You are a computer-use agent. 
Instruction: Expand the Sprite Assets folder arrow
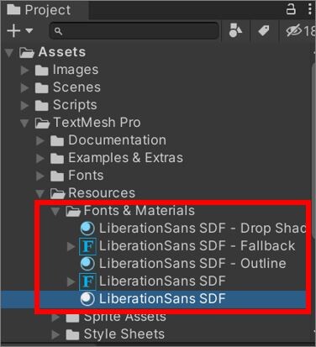coord(55,318)
